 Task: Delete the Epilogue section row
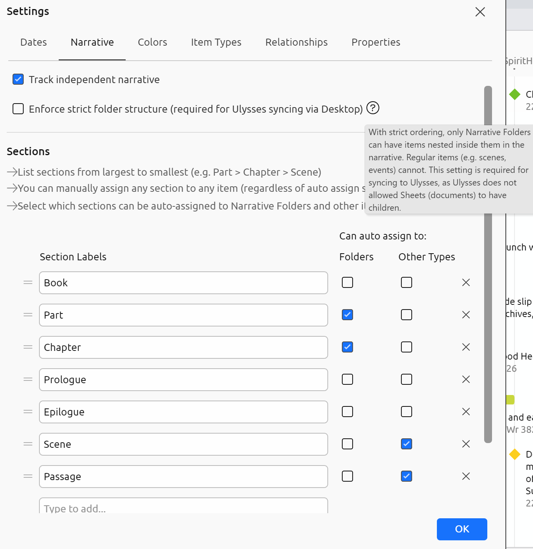(x=466, y=412)
